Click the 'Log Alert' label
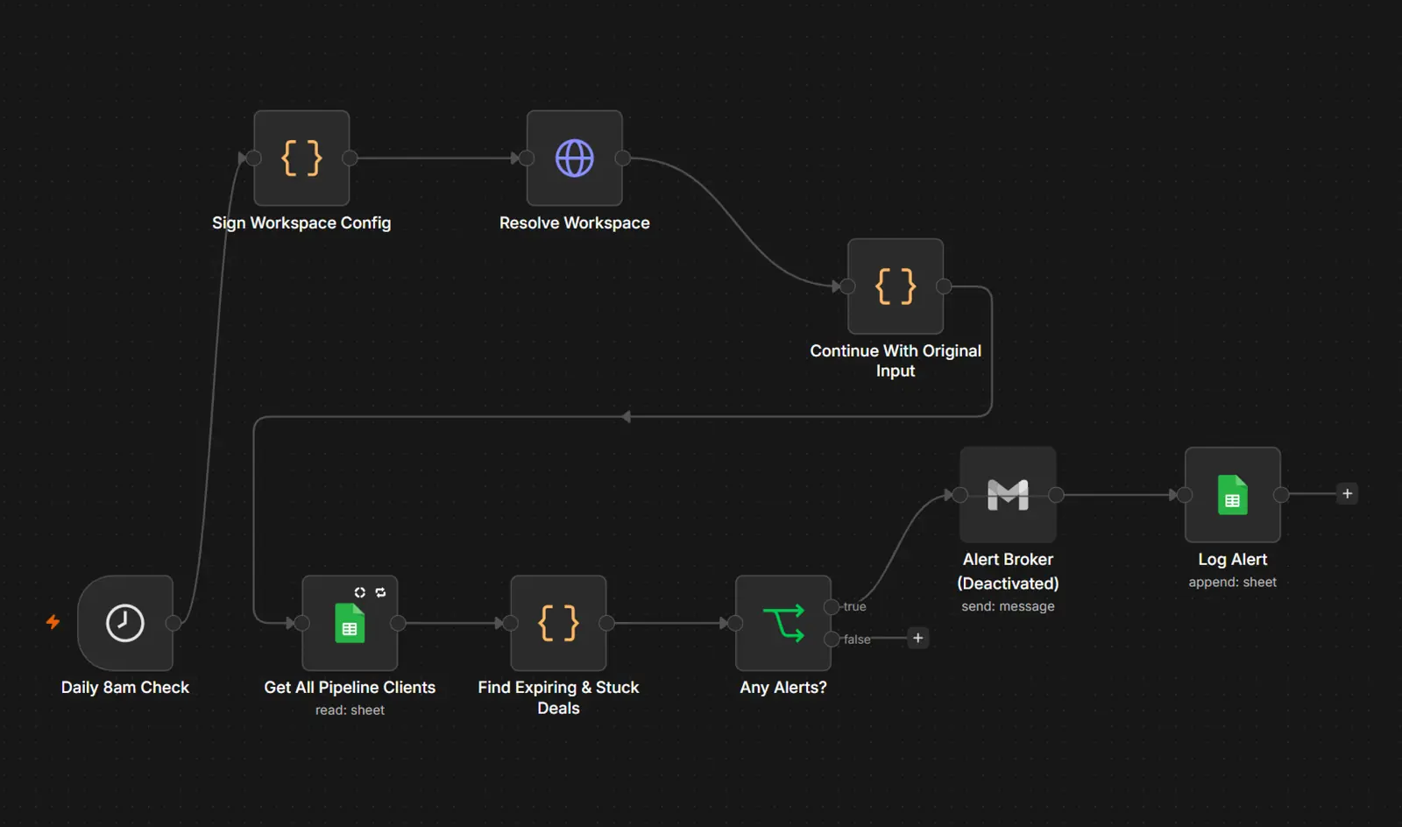The image size is (1402, 827). 1233,560
